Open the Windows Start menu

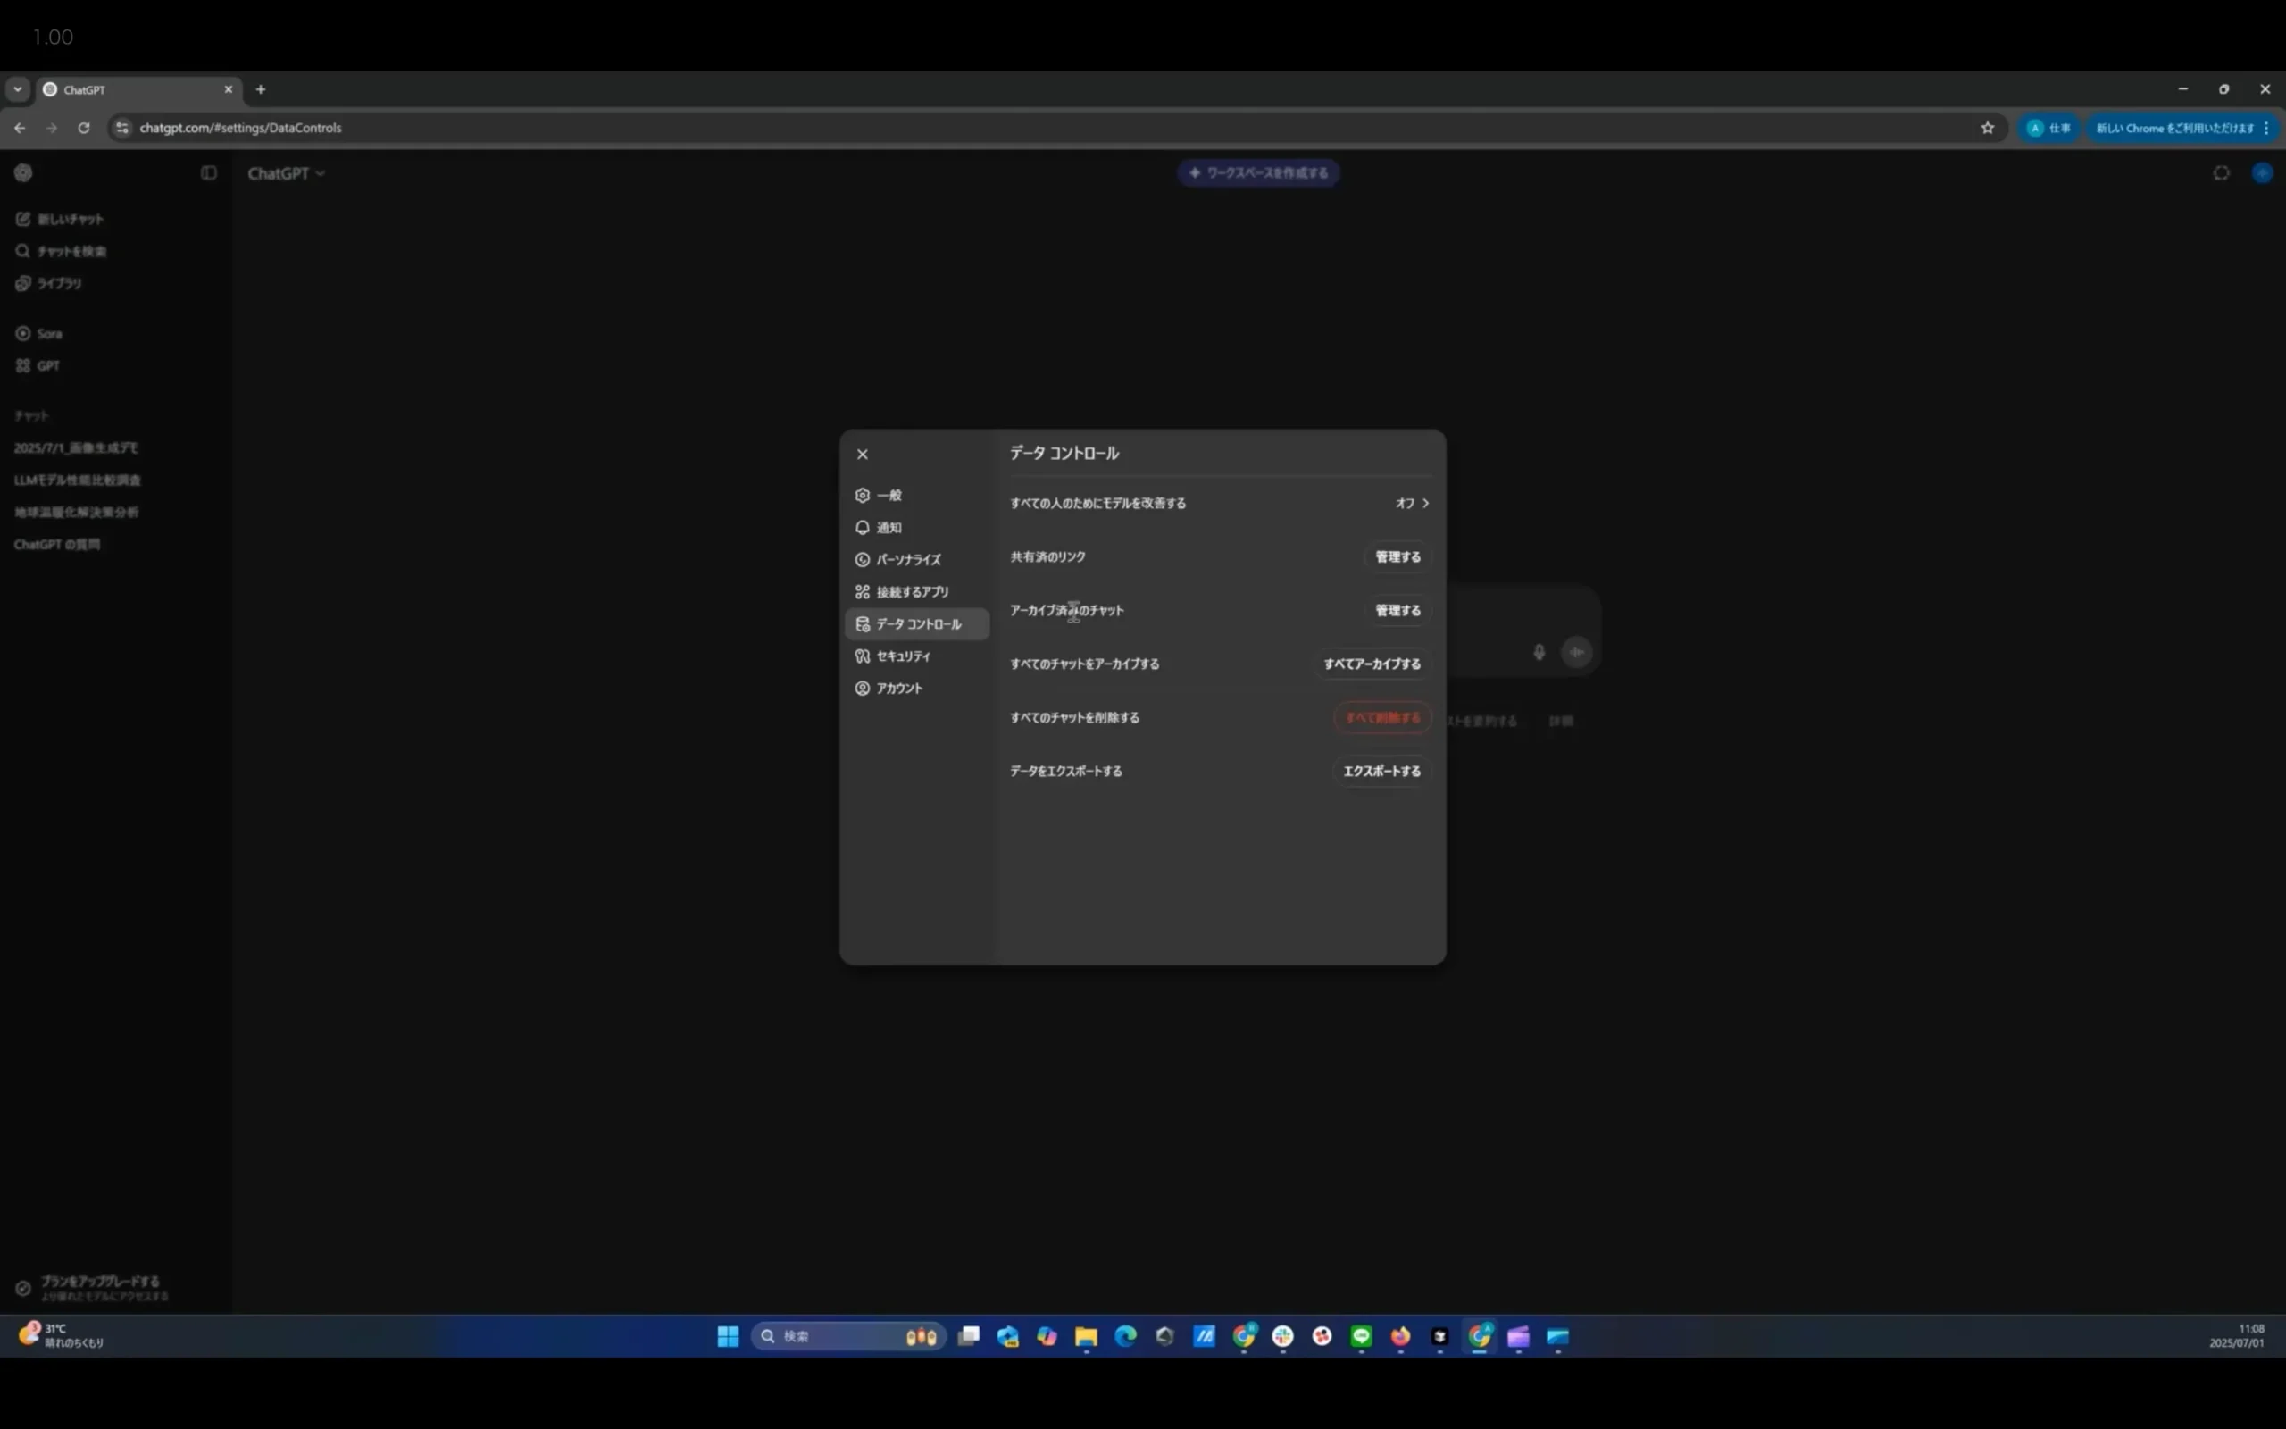coord(728,1335)
